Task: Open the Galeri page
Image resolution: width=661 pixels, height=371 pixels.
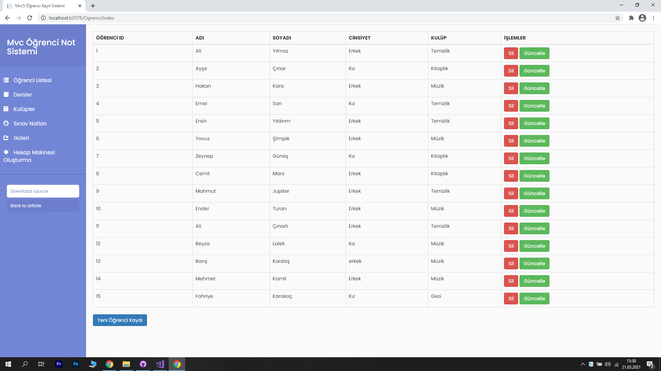Action: pyautogui.click(x=21, y=138)
